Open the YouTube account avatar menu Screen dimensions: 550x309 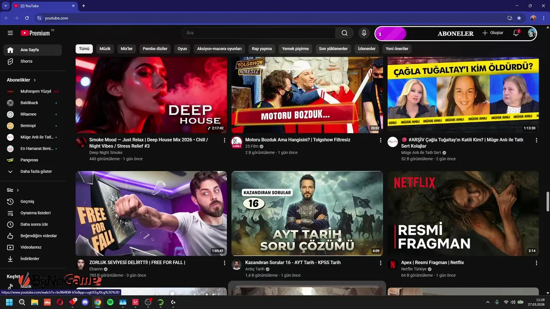[532, 33]
